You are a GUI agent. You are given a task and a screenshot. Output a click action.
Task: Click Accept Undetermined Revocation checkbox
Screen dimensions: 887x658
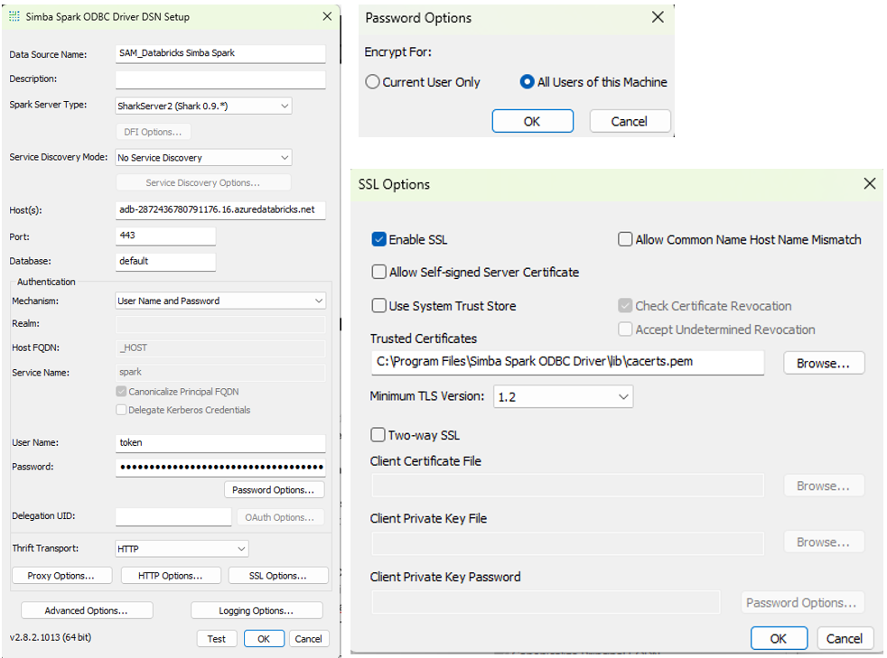(x=625, y=329)
